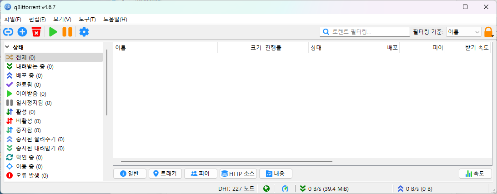Click into the 토렌트 필터링 search field
The height and width of the screenshot is (194, 497).
[365, 32]
